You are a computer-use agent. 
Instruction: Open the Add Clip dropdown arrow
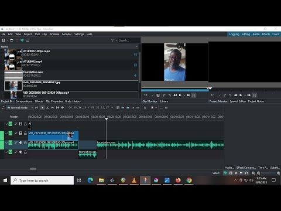(x=7, y=40)
